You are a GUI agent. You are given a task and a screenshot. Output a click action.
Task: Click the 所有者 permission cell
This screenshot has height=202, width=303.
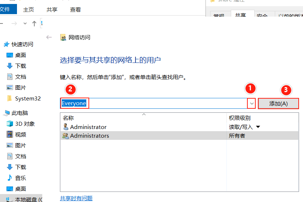[x=237, y=136]
